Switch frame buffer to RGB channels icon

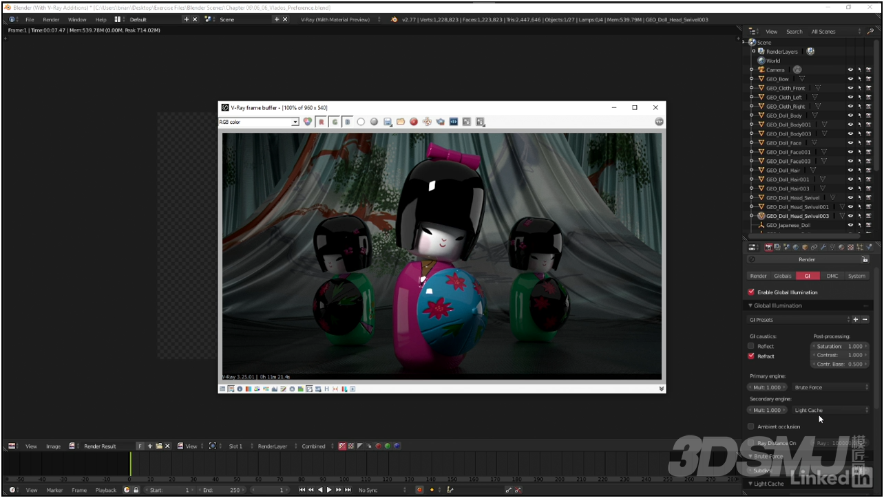tap(308, 122)
